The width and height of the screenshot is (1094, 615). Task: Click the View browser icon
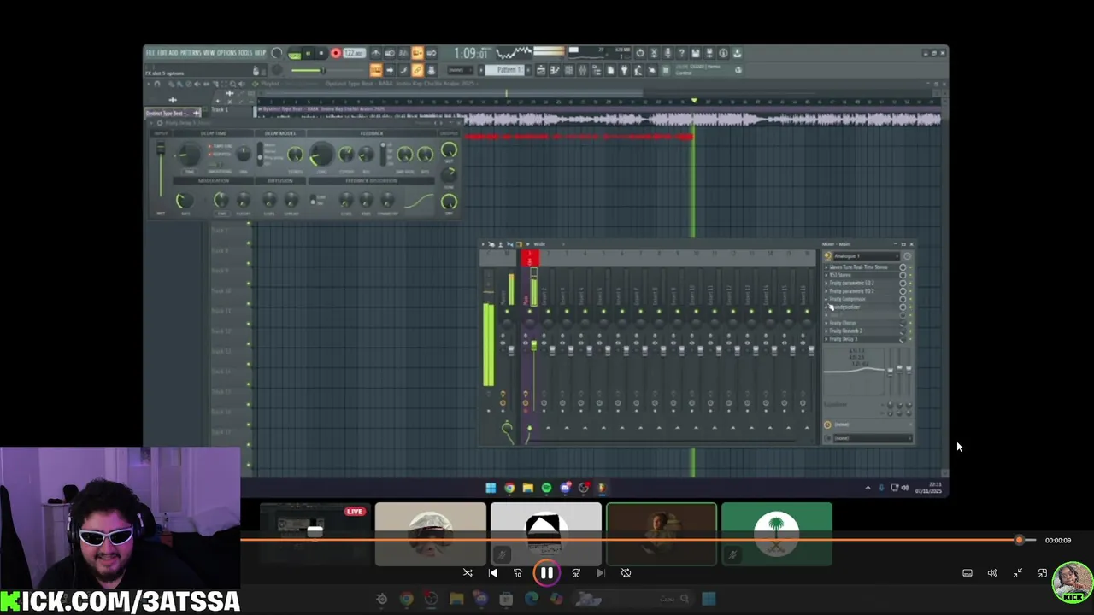[x=597, y=70]
